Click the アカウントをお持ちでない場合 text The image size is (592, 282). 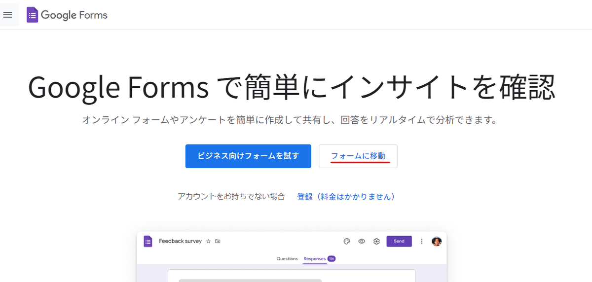click(x=231, y=196)
